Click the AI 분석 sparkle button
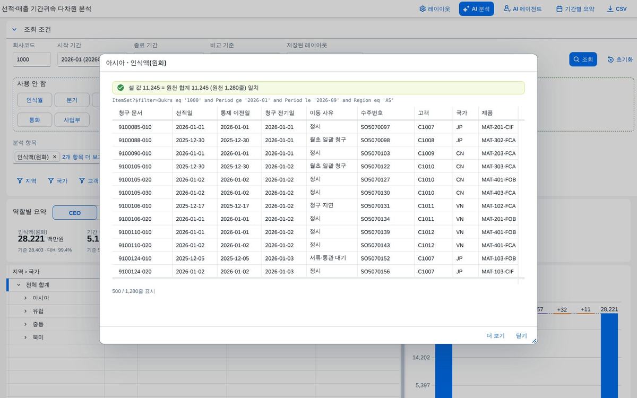Image resolution: width=637 pixels, height=398 pixels. (x=476, y=9)
